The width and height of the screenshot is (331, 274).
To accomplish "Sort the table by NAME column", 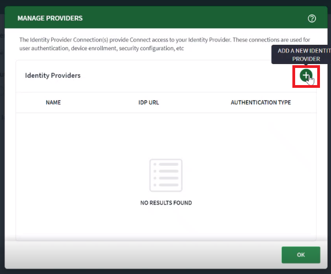I will 53,103.
